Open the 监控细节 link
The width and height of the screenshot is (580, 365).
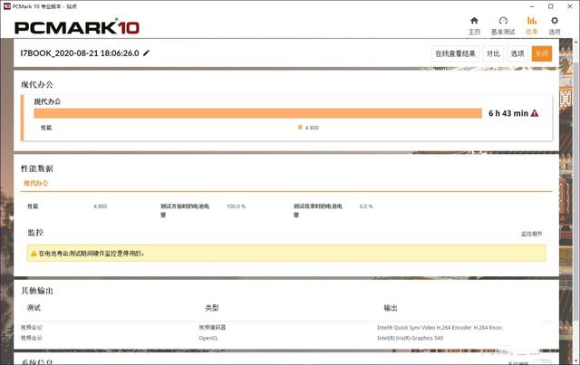pos(532,234)
